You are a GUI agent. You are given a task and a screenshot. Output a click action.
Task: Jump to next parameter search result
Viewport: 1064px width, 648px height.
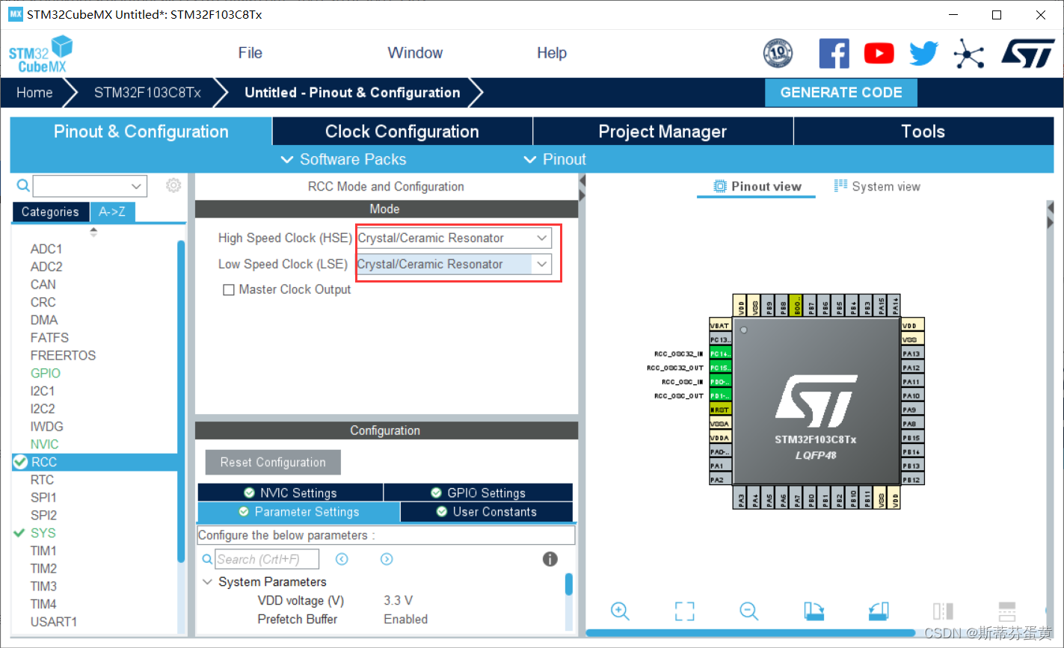click(x=387, y=559)
